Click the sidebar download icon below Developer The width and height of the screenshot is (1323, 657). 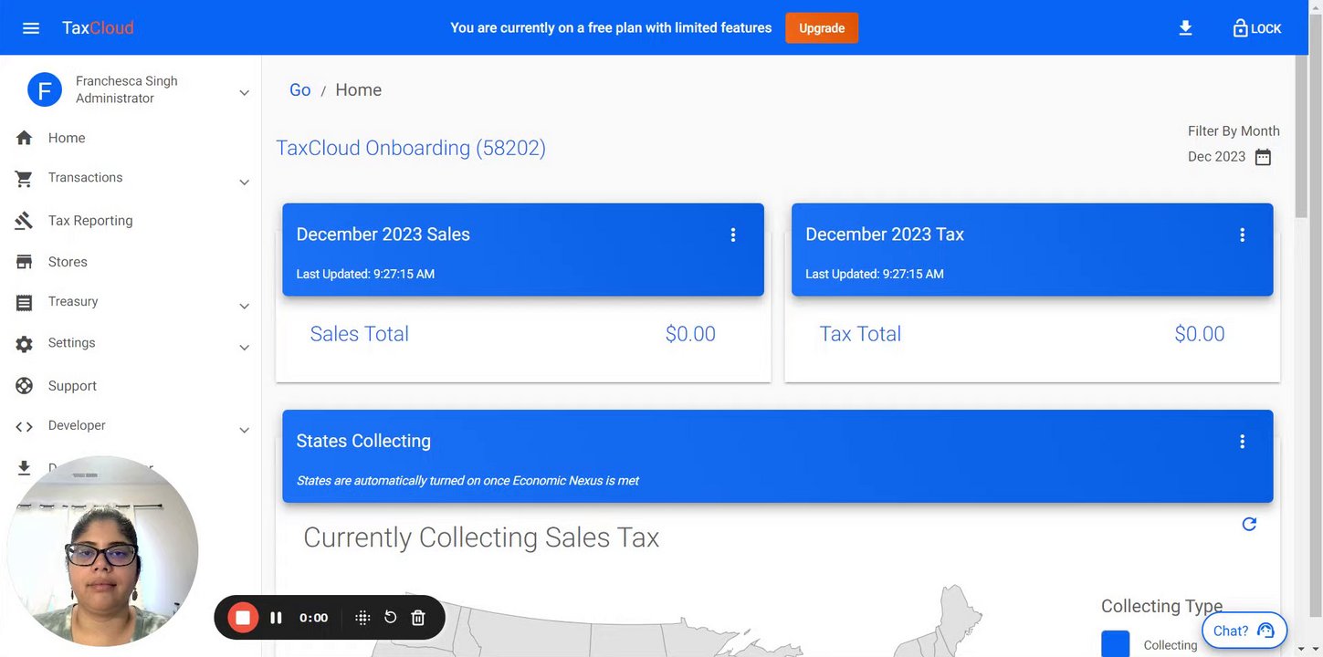click(x=25, y=468)
